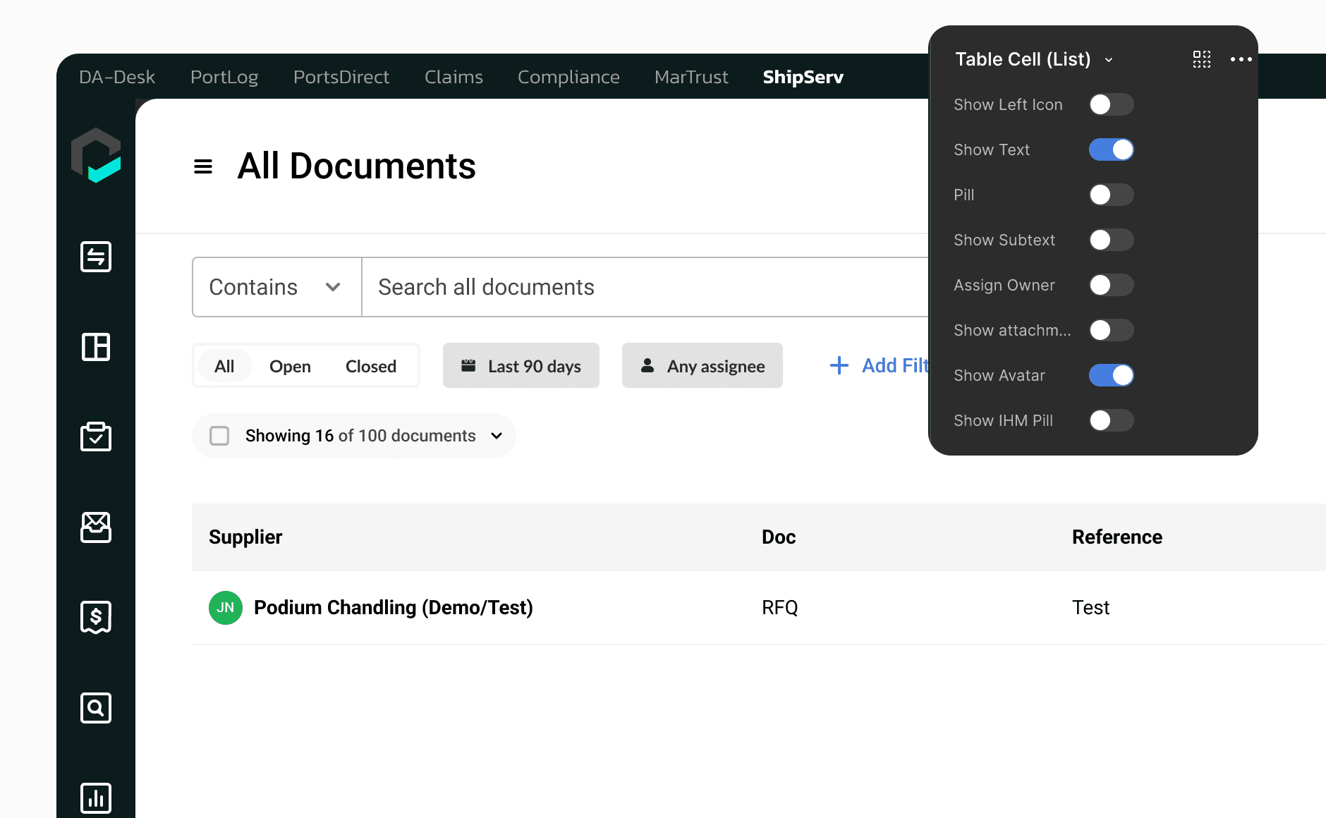This screenshot has width=1326, height=818.
Task: Open the transfer arrows sidebar icon
Action: pos(96,257)
